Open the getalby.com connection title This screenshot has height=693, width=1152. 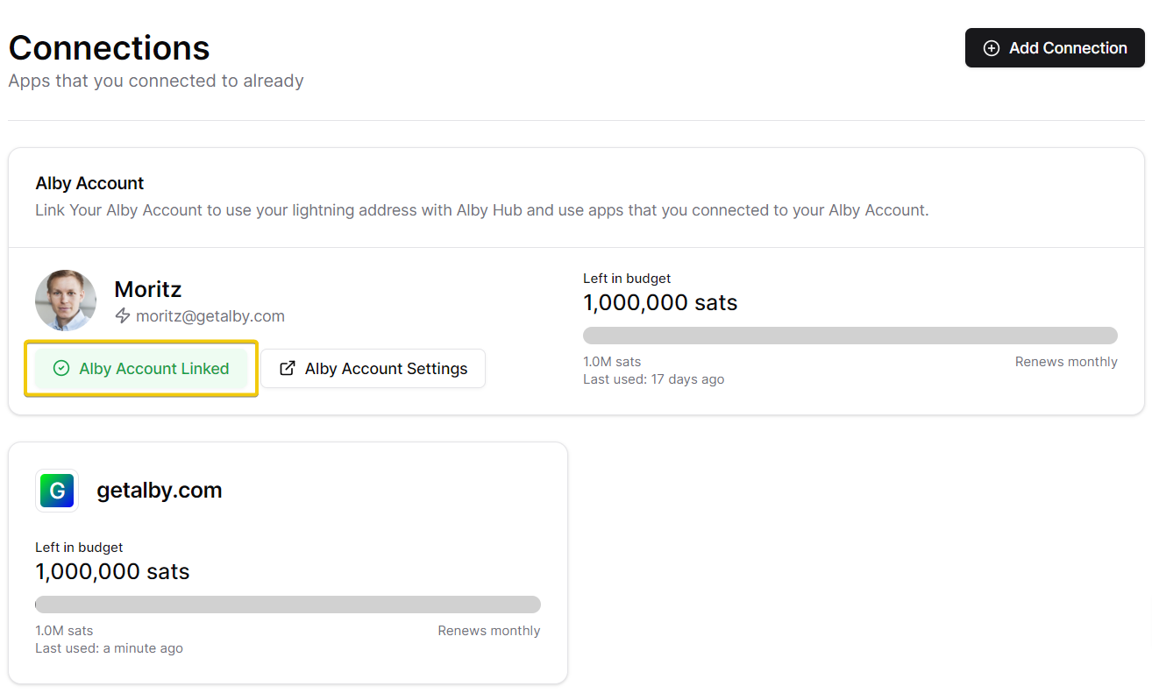[x=159, y=491]
